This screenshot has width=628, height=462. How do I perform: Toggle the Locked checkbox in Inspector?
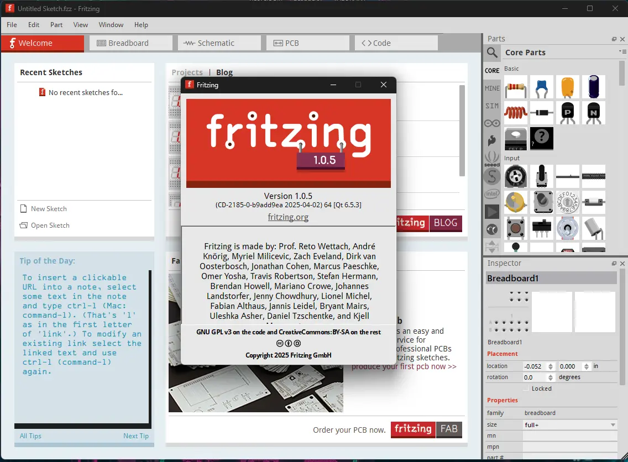(x=526, y=389)
